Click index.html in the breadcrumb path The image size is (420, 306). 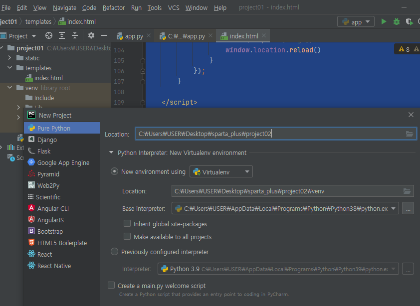pos(77,22)
